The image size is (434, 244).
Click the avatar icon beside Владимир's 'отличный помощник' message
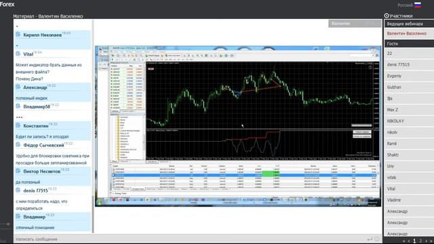point(18,216)
